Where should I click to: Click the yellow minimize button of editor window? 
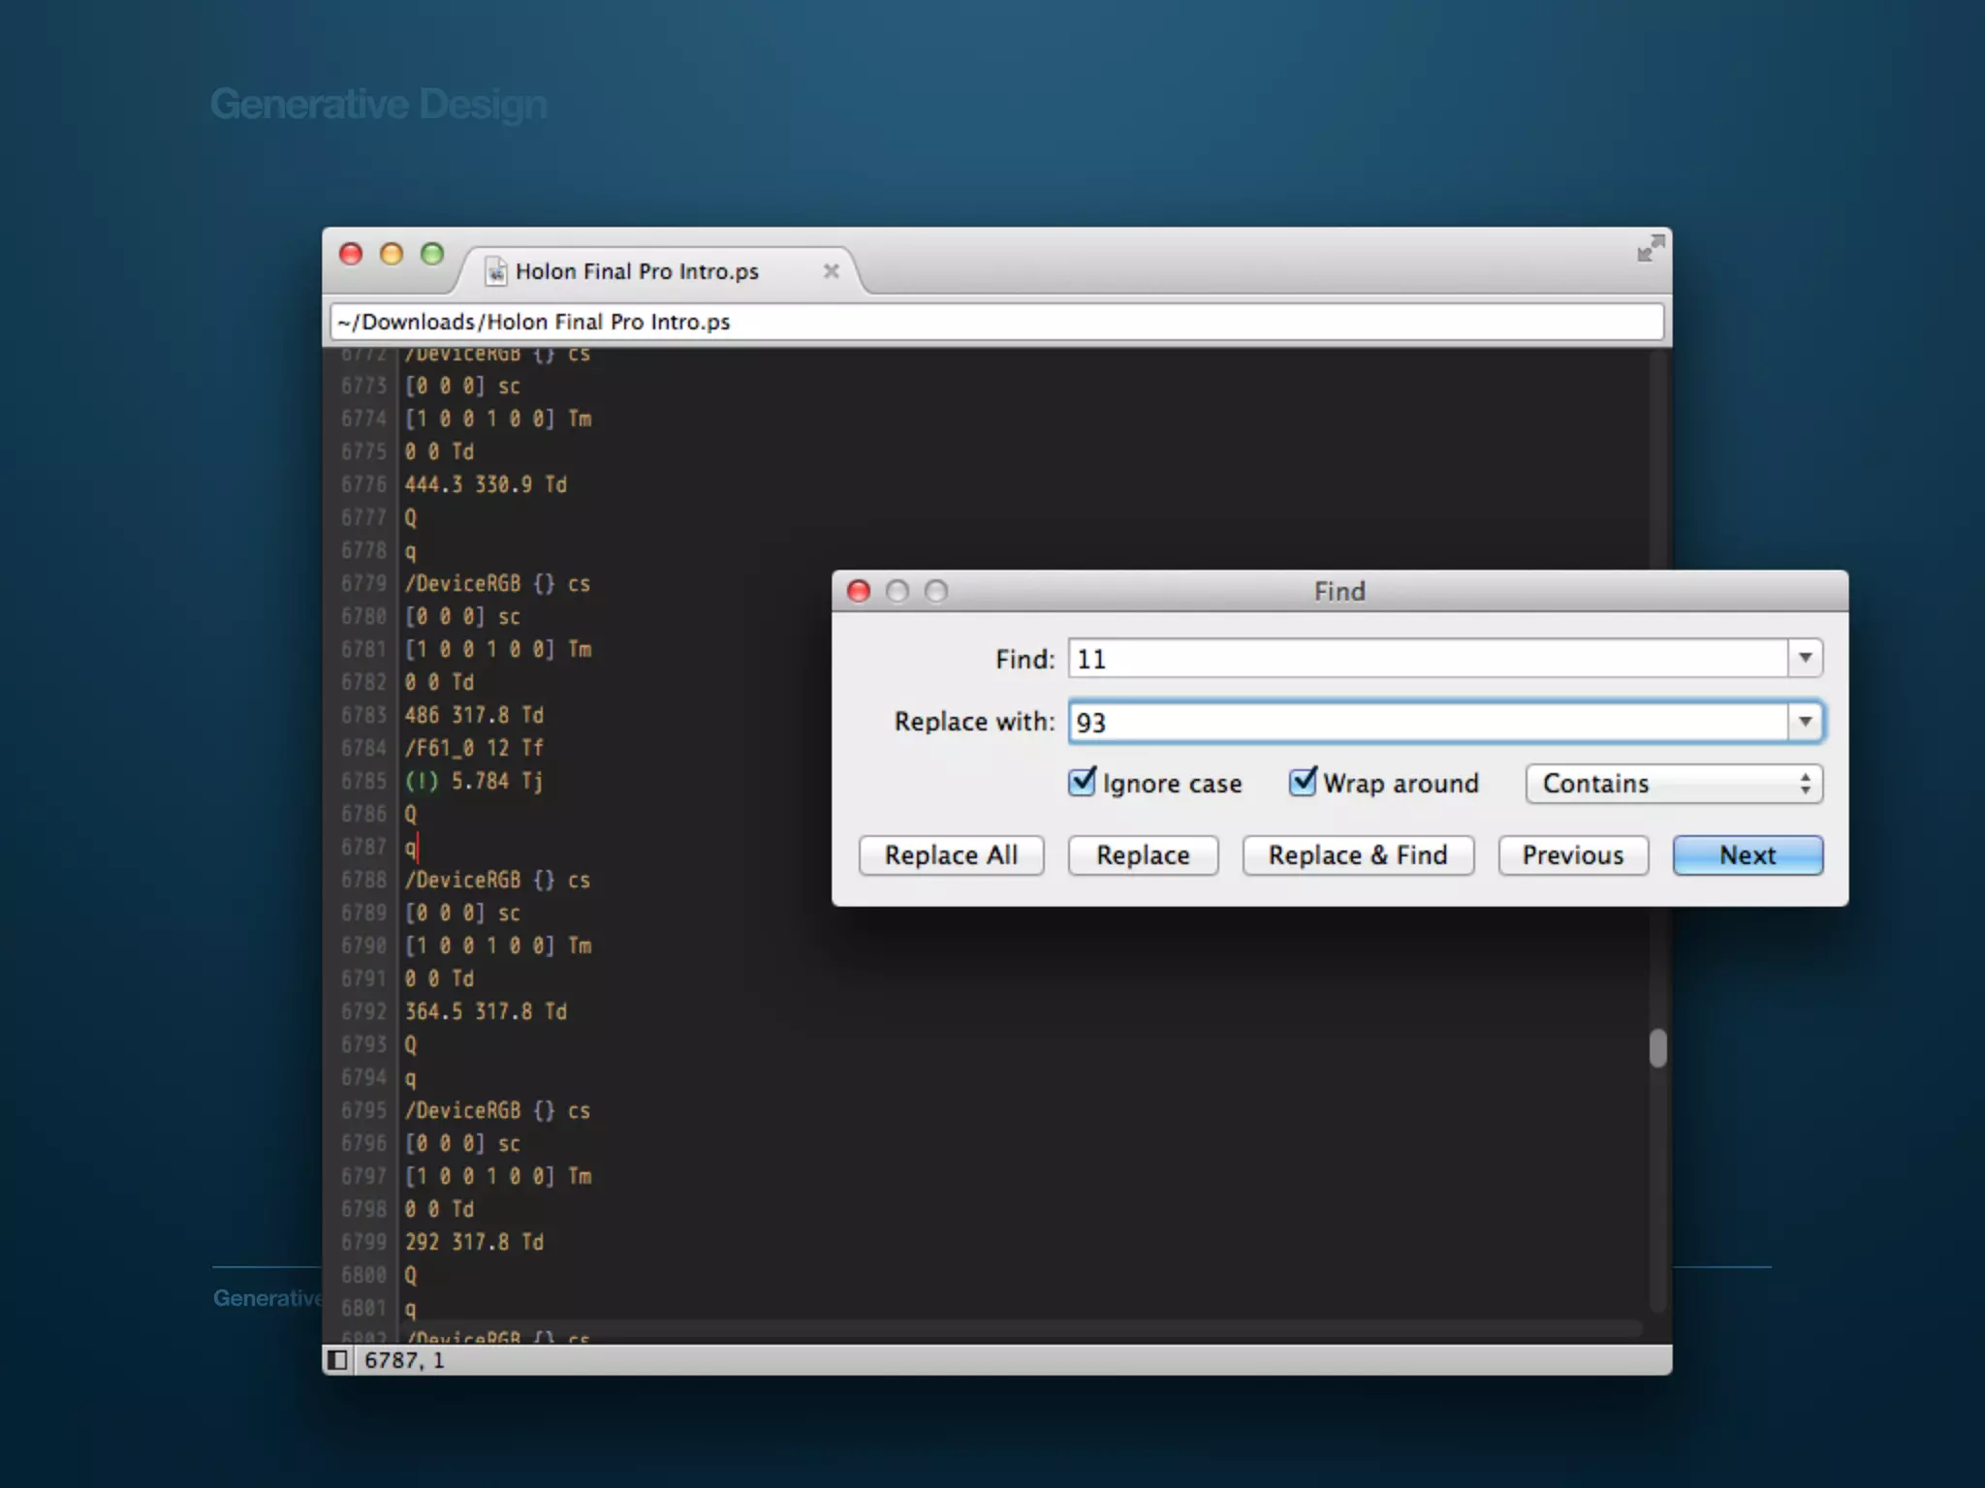click(x=392, y=254)
